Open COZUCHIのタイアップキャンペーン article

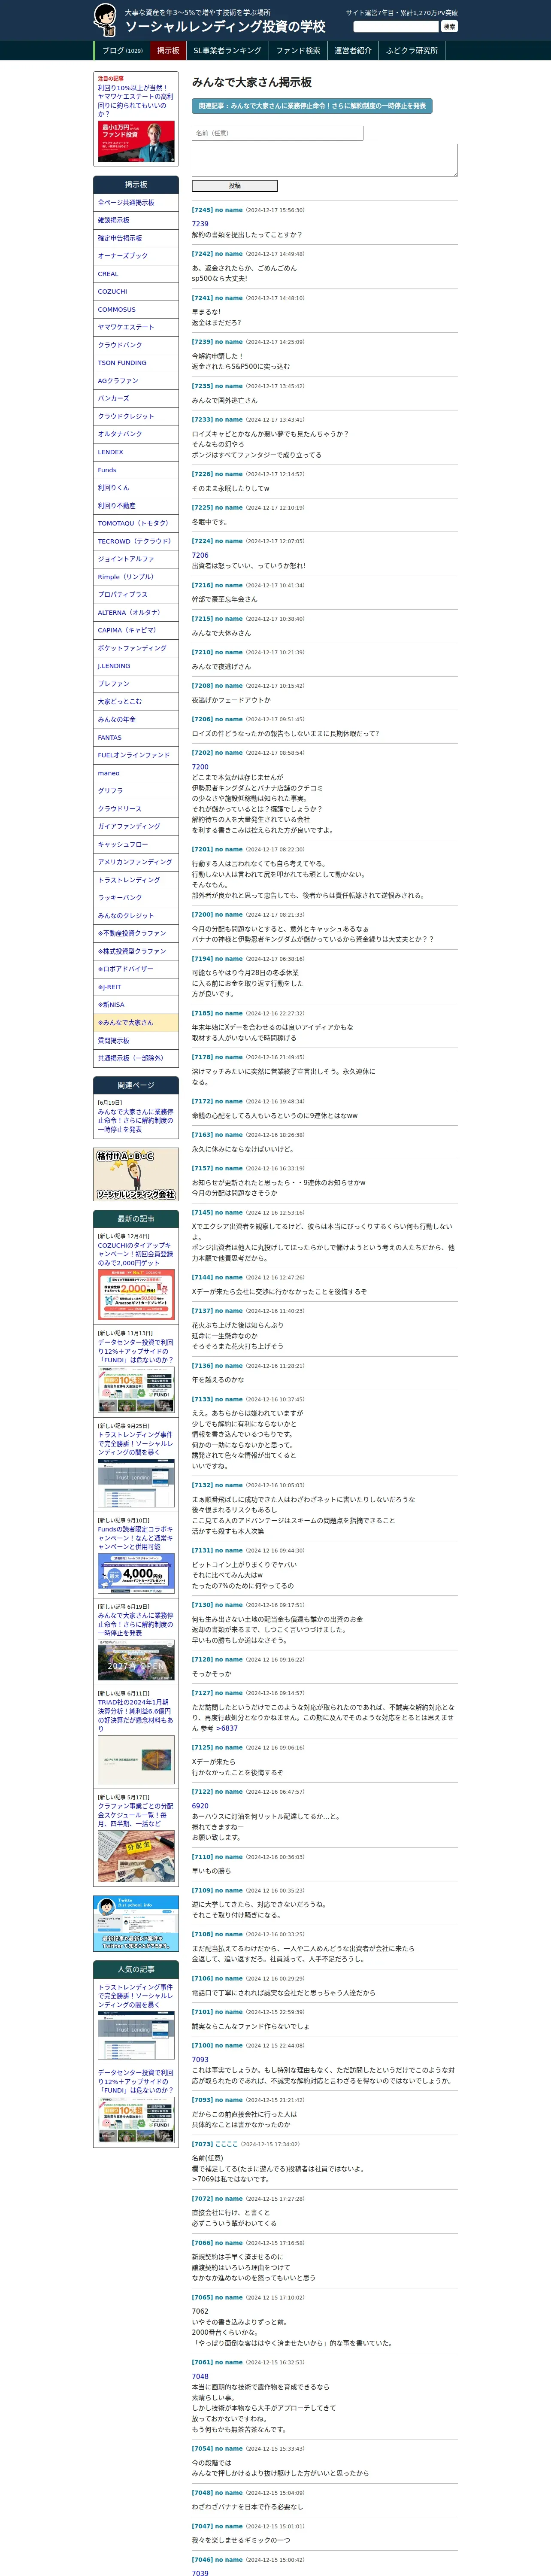click(x=135, y=1254)
